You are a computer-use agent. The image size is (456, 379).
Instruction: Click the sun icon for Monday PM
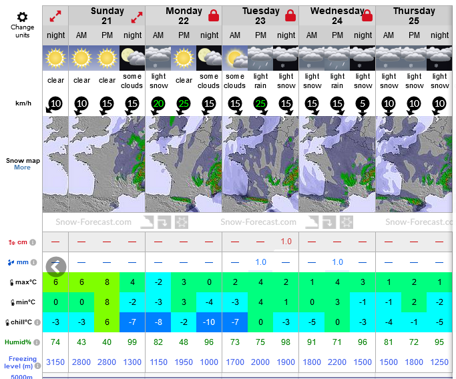184,58
